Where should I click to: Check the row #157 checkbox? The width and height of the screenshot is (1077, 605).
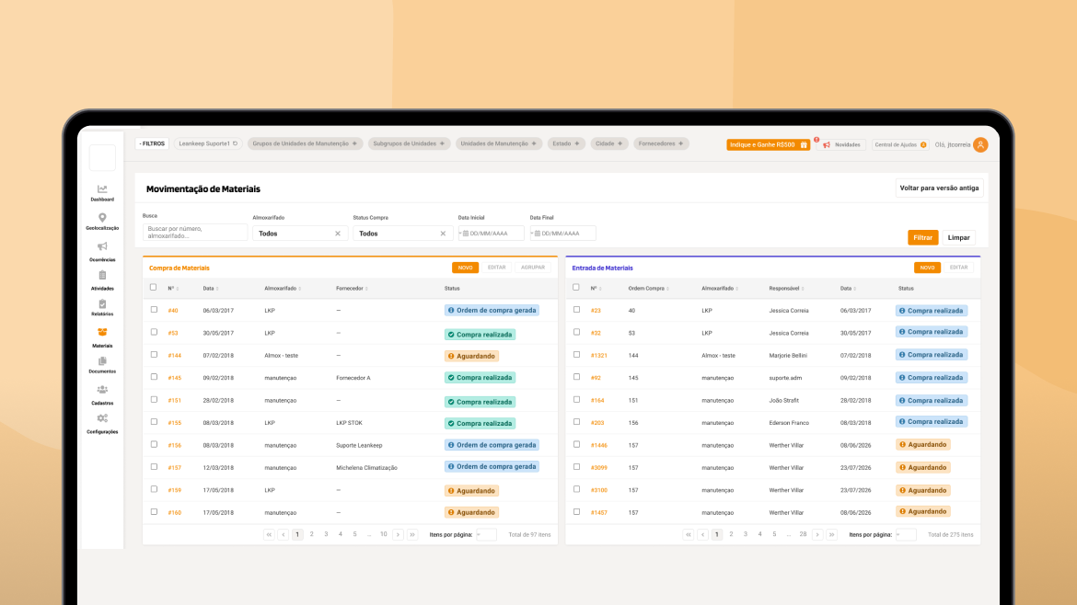click(154, 467)
